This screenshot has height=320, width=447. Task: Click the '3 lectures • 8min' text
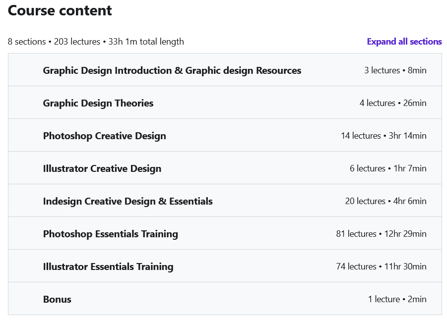pyautogui.click(x=395, y=70)
